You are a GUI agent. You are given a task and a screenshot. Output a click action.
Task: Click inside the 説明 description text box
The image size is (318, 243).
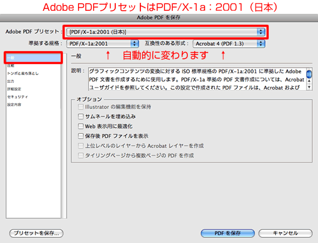[x=197, y=79]
